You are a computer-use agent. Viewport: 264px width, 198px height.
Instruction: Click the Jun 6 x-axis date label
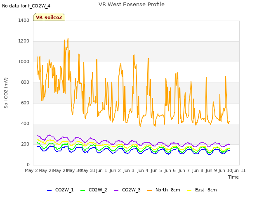click(x=170, y=170)
